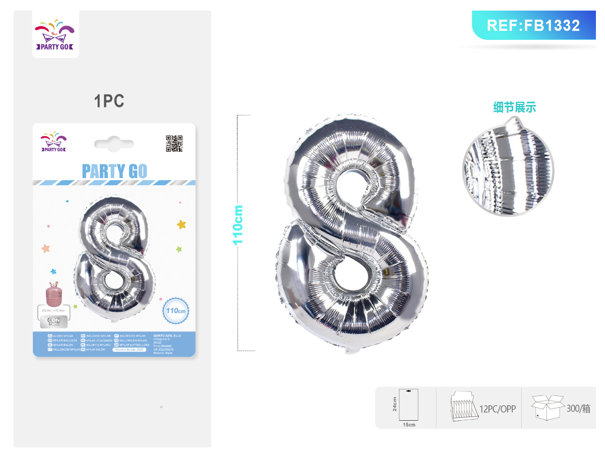Click the display box 12PC/OPP icon
The width and height of the screenshot is (605, 454).
[x=463, y=407]
